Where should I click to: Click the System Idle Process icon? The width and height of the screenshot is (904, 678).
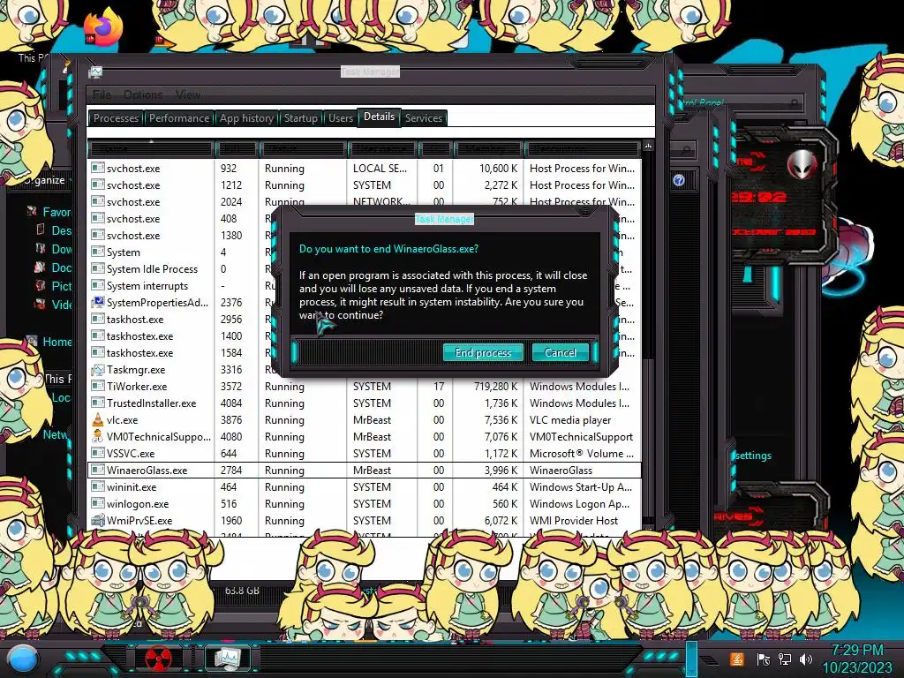click(x=98, y=268)
